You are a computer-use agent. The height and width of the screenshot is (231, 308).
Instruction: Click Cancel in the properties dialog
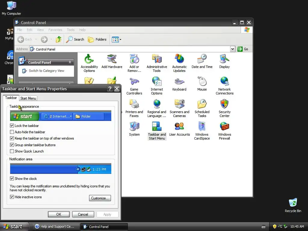83,214
